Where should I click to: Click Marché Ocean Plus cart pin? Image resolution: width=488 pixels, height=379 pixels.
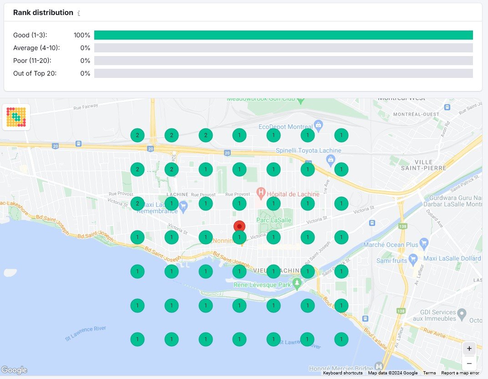click(x=424, y=243)
